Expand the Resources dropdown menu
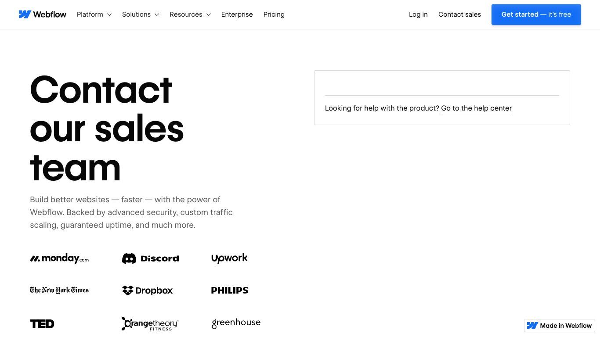600x337 pixels. point(190,14)
